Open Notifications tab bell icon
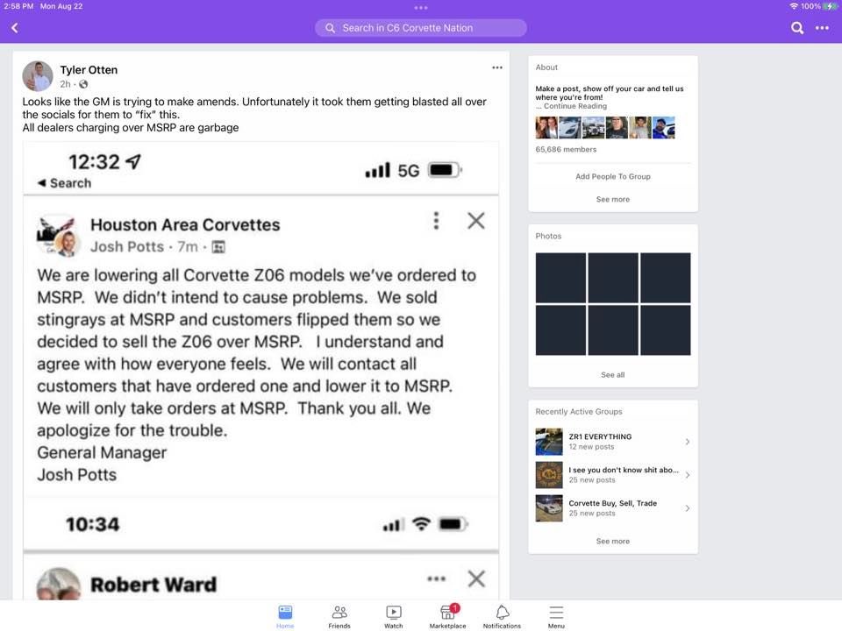Viewport: 842px width, 631px height. [x=502, y=616]
